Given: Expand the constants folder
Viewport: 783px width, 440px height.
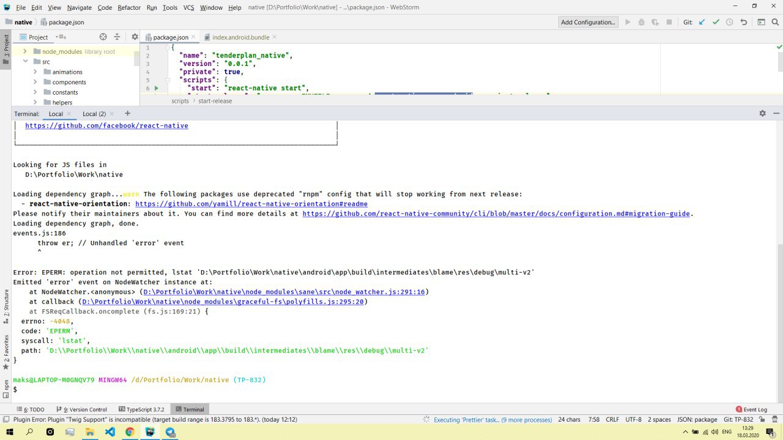Looking at the screenshot, I should (35, 92).
